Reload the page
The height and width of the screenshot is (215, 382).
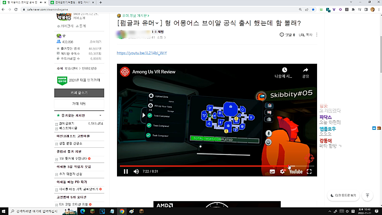click(x=16, y=10)
